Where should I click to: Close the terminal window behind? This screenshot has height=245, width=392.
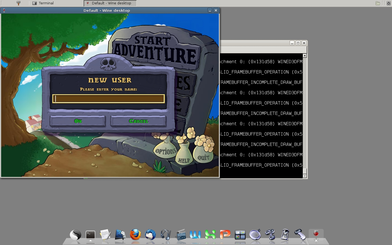[x=304, y=43]
